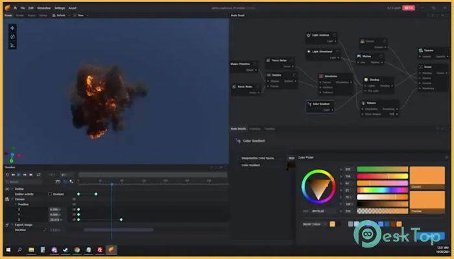The height and width of the screenshot is (259, 454).
Task: Click the Color Gradient node icon
Action: 309,104
